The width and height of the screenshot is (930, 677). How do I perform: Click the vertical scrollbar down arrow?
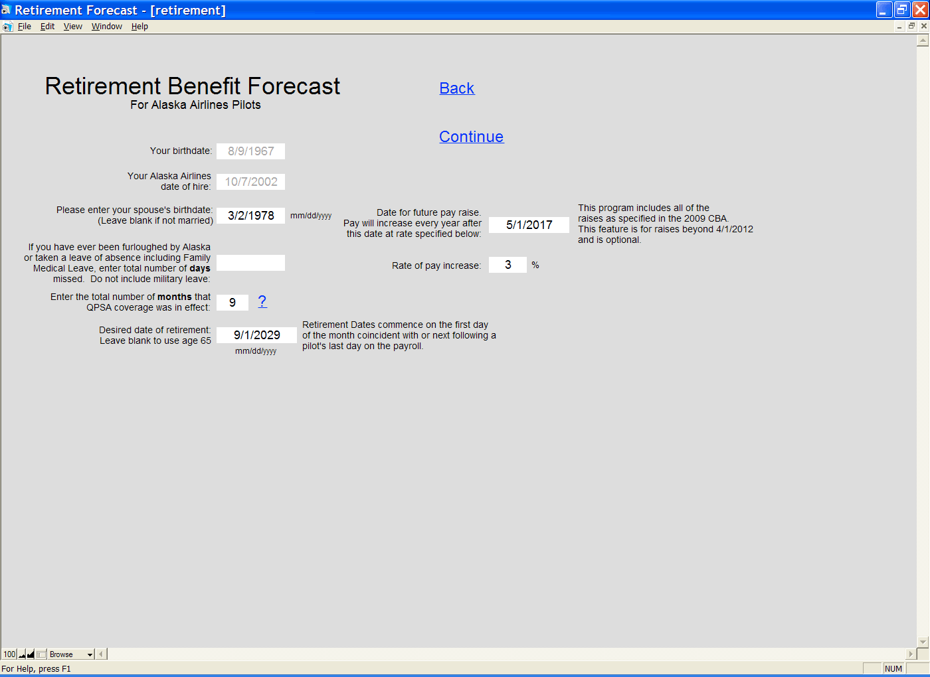point(923,642)
